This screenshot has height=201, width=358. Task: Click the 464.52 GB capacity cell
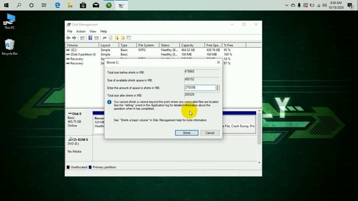[188, 50]
